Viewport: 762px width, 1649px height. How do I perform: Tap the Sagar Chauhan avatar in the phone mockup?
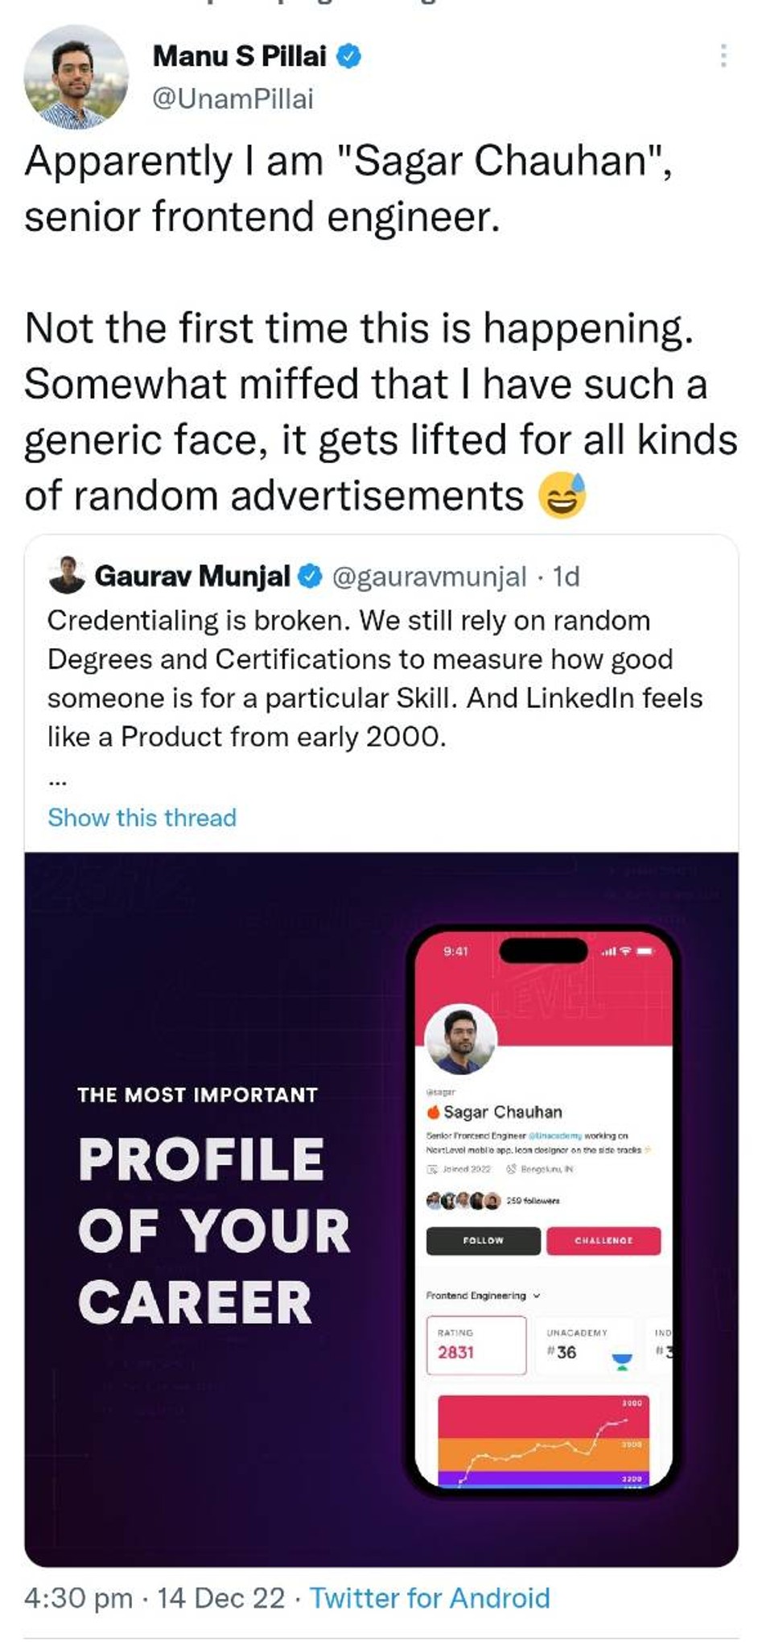460,1039
